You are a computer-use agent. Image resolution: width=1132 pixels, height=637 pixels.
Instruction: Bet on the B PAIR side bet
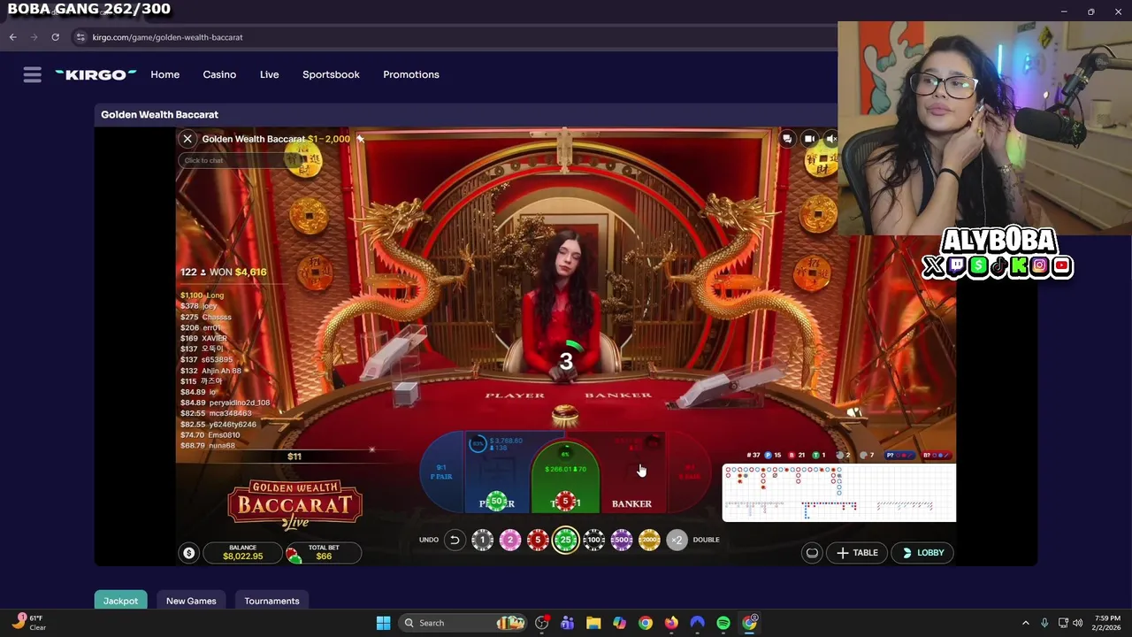click(x=689, y=472)
